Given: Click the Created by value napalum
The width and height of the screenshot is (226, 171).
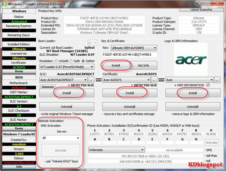Looking at the screenshot, I should coord(19,144).
